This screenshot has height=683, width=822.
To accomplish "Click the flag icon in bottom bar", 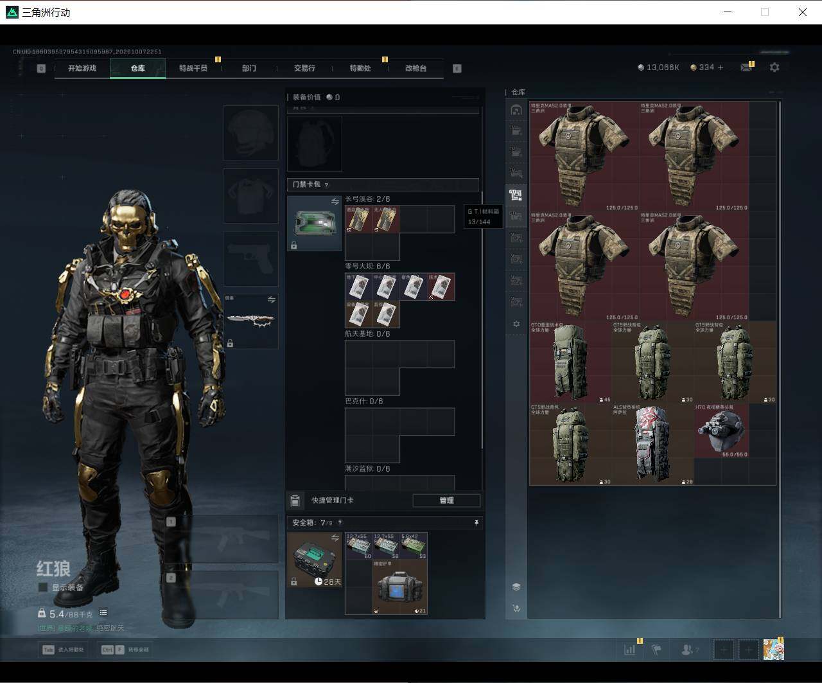I will point(656,650).
